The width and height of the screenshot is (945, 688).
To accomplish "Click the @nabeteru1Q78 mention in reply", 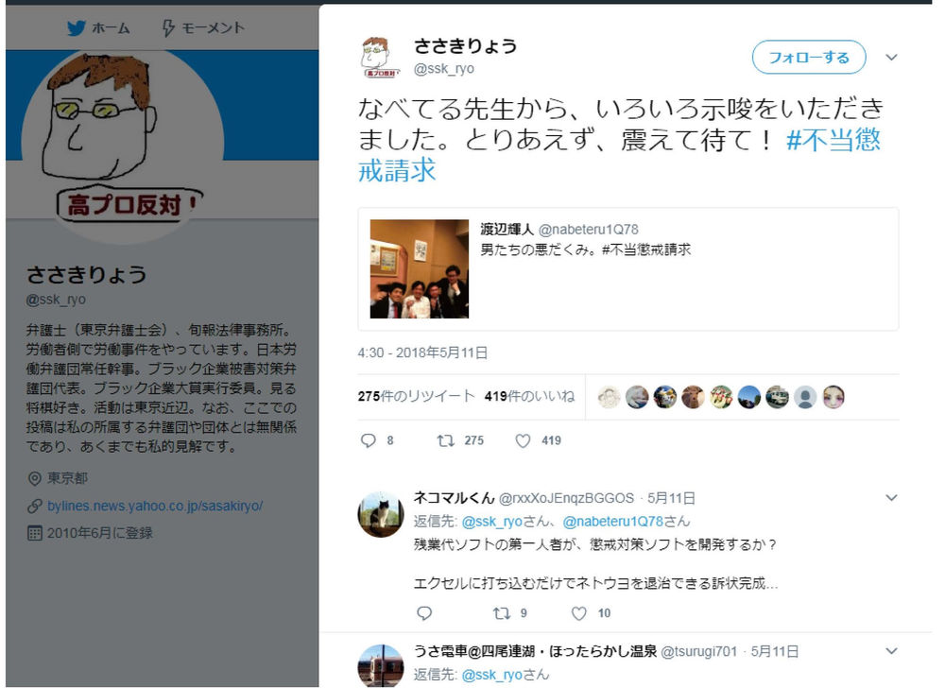I will coord(613,521).
